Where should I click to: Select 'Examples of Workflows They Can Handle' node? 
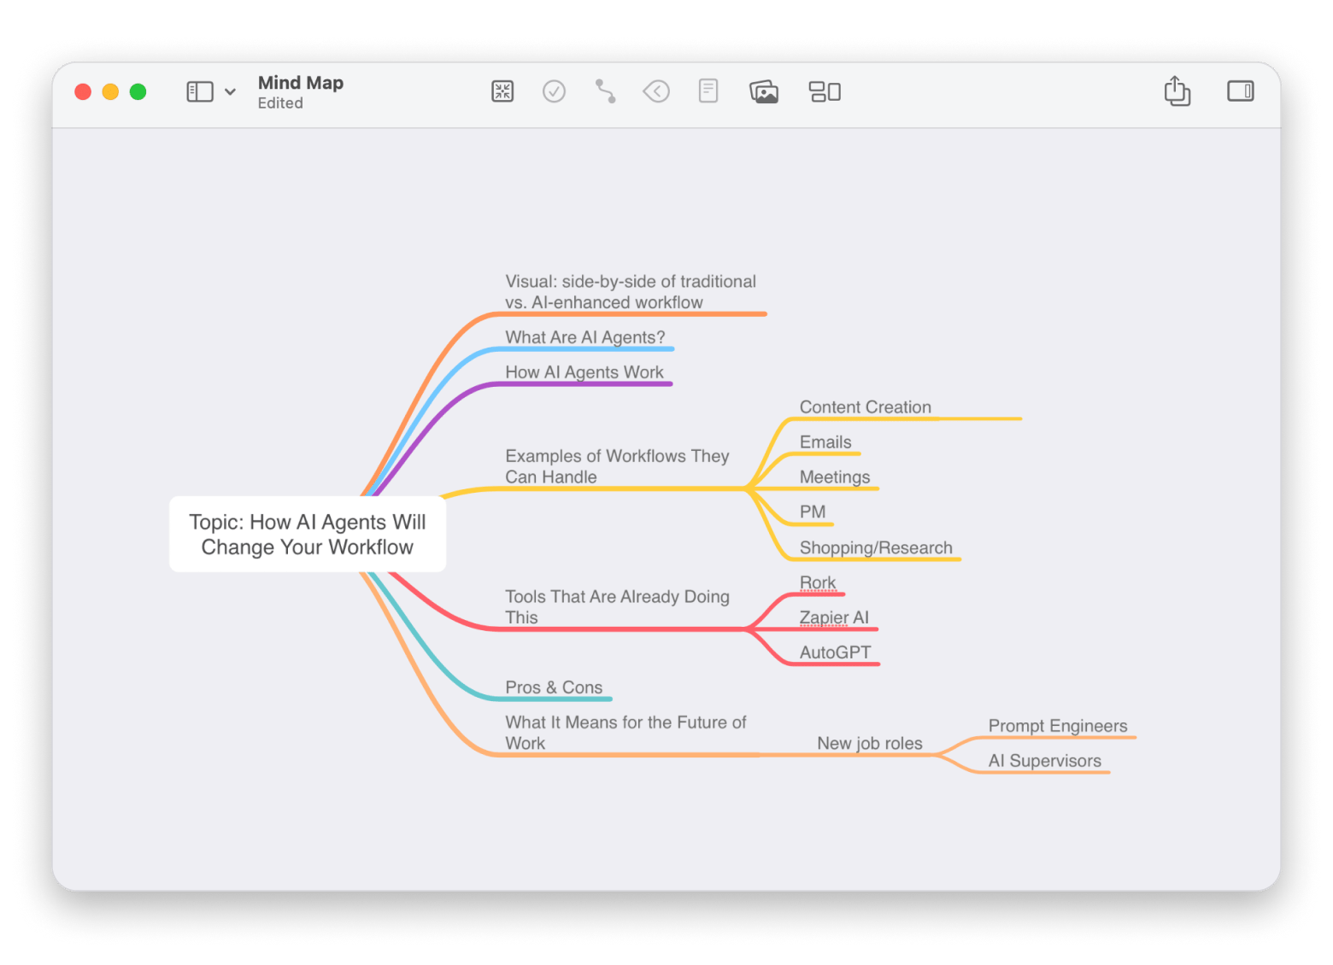(617, 466)
